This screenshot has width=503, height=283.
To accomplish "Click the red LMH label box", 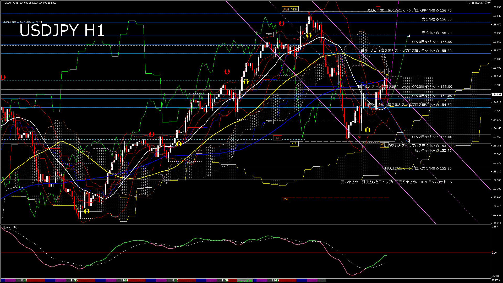I will click(x=277, y=138).
